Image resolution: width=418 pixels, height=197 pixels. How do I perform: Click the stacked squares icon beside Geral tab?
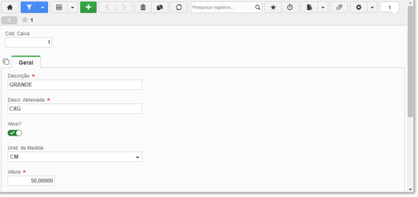(x=6, y=62)
